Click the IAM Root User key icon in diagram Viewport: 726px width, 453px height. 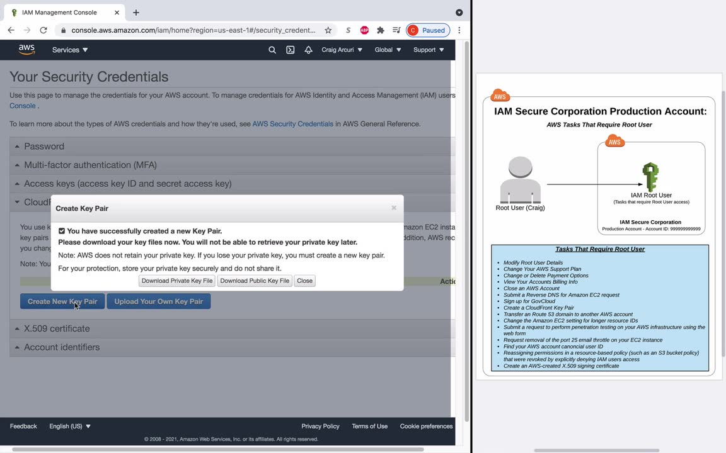tap(650, 177)
